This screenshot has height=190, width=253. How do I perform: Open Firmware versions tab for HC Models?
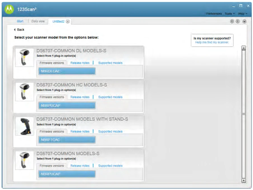coord(52,97)
